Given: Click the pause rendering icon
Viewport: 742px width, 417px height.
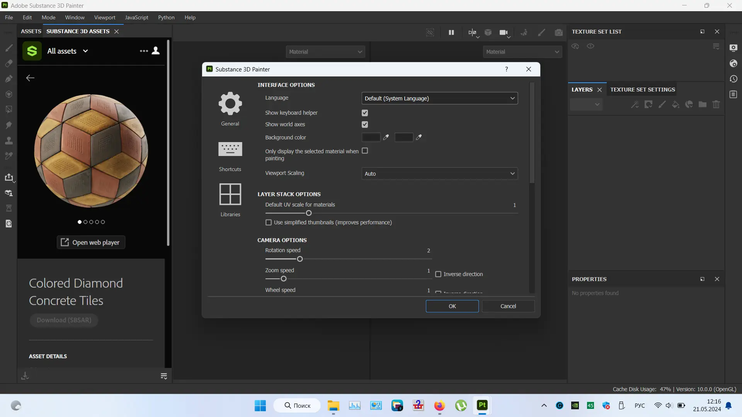Looking at the screenshot, I should (x=451, y=32).
